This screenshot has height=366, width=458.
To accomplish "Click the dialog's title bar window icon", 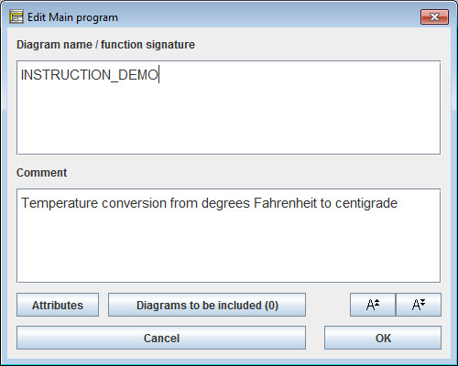I will [16, 16].
